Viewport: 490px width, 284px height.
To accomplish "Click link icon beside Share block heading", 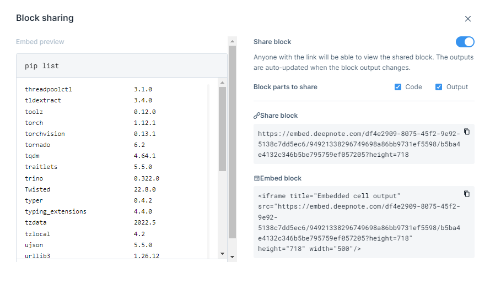I will [257, 116].
